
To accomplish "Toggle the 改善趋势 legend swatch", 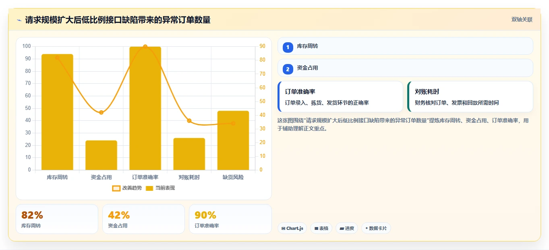I will (116, 188).
